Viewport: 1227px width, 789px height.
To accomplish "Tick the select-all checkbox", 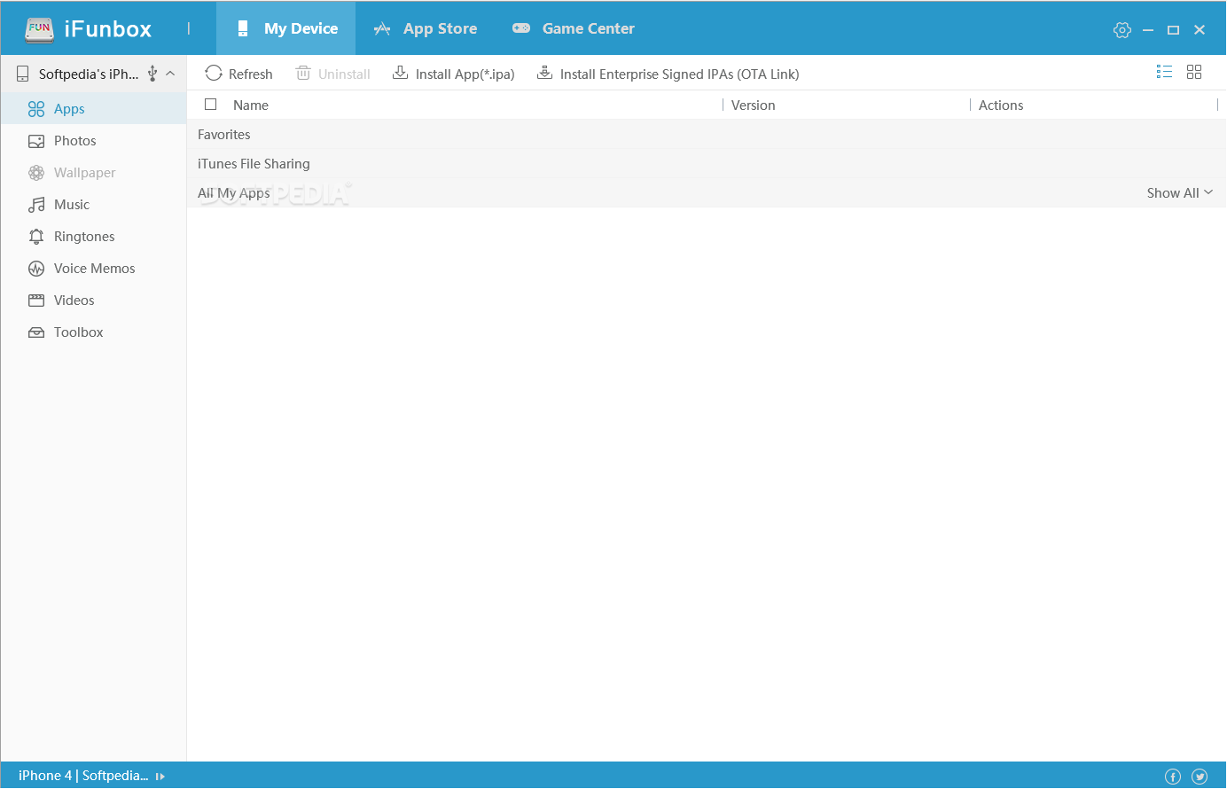I will [x=211, y=105].
